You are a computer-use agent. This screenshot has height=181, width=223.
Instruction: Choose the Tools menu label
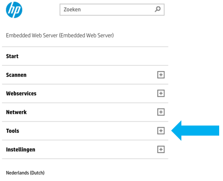coord(12,131)
